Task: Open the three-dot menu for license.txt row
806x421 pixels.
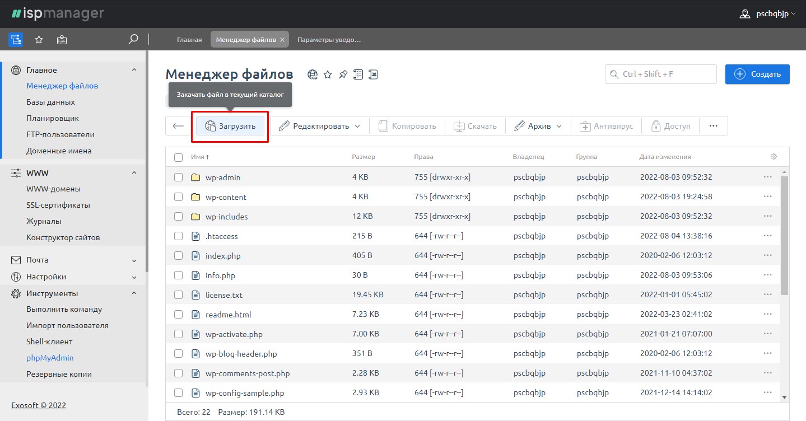Action: (x=767, y=294)
